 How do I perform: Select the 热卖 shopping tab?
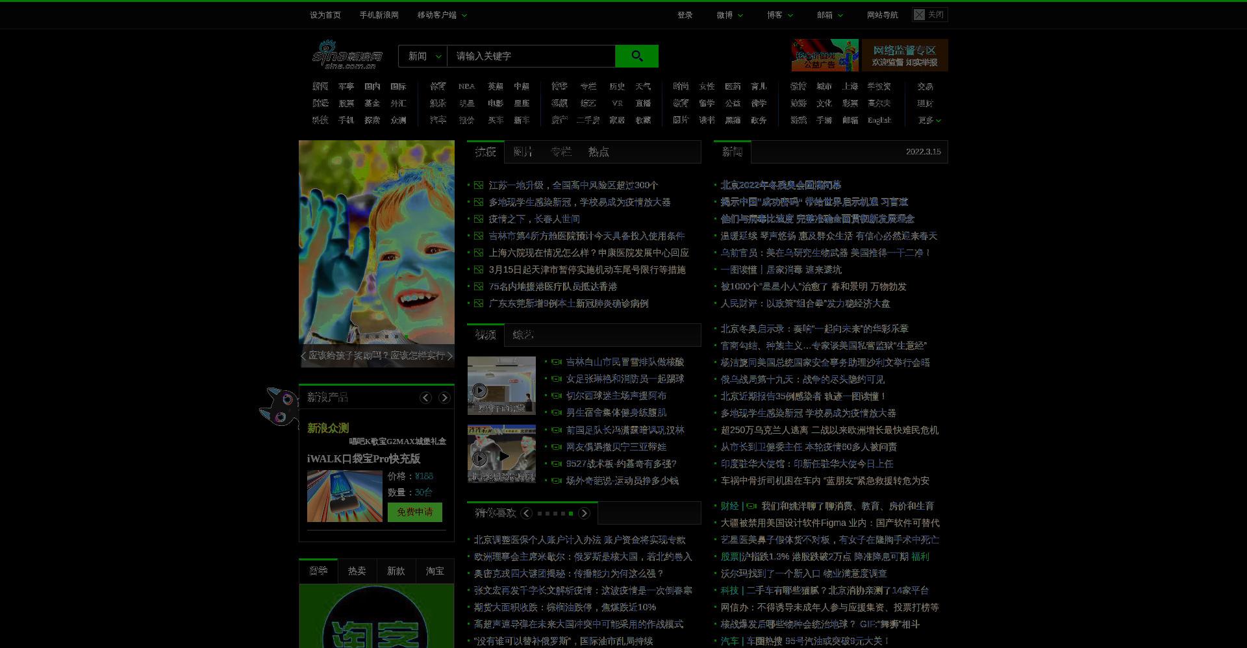click(x=357, y=571)
